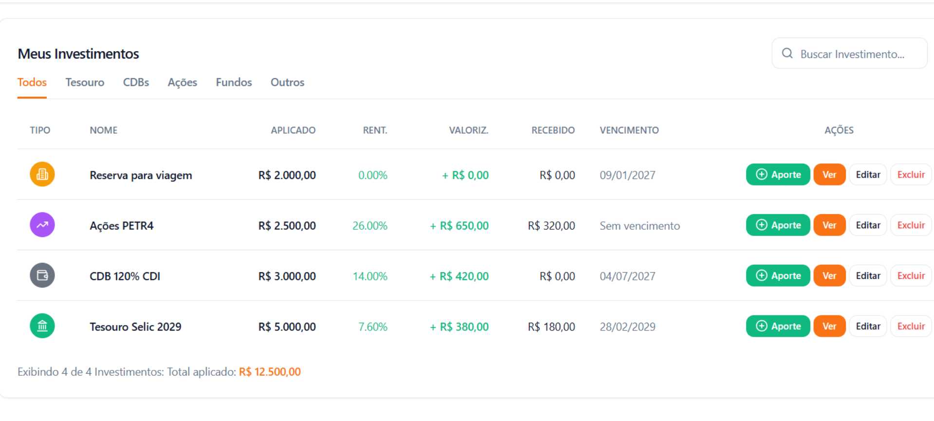Image resolution: width=934 pixels, height=421 pixels.
Task: Edit the Reserva para viagem investment
Action: click(x=868, y=175)
